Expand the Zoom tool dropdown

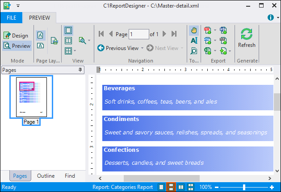coord(89,41)
